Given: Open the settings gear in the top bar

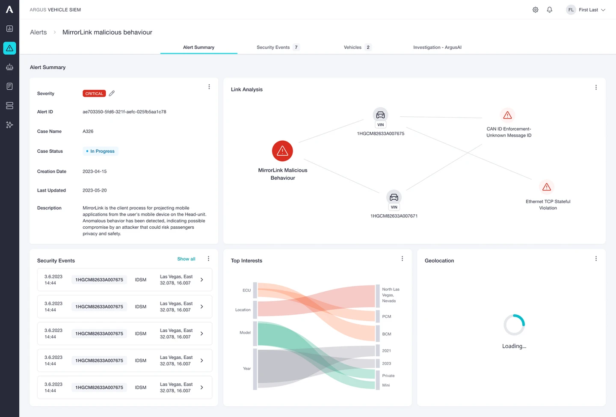Looking at the screenshot, I should click(x=535, y=10).
